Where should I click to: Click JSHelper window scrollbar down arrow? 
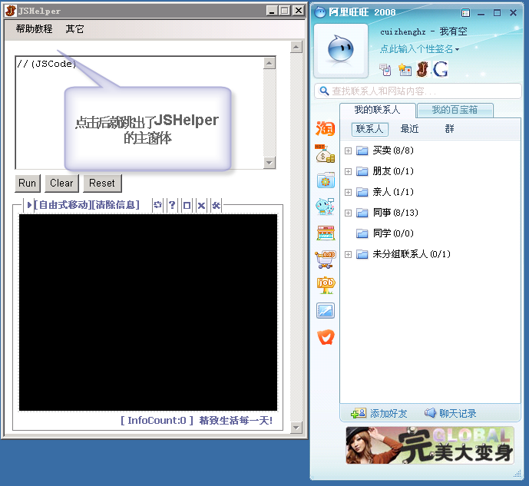coord(296,428)
